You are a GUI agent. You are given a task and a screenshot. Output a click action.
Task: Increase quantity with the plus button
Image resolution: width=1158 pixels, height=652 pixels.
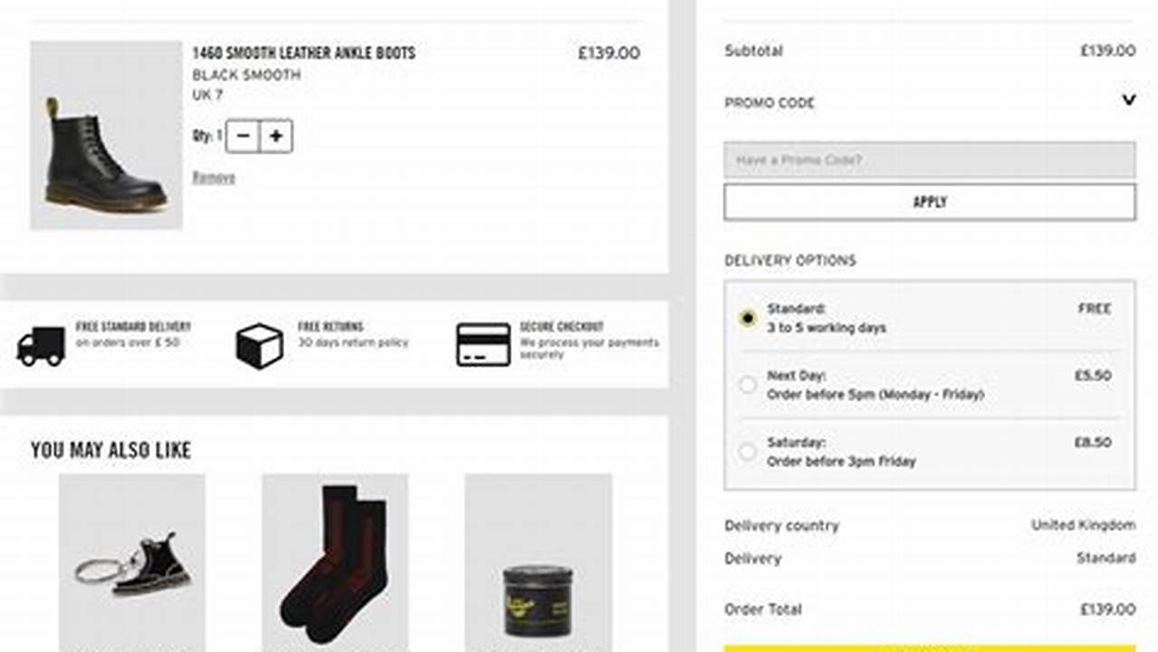[x=276, y=137]
